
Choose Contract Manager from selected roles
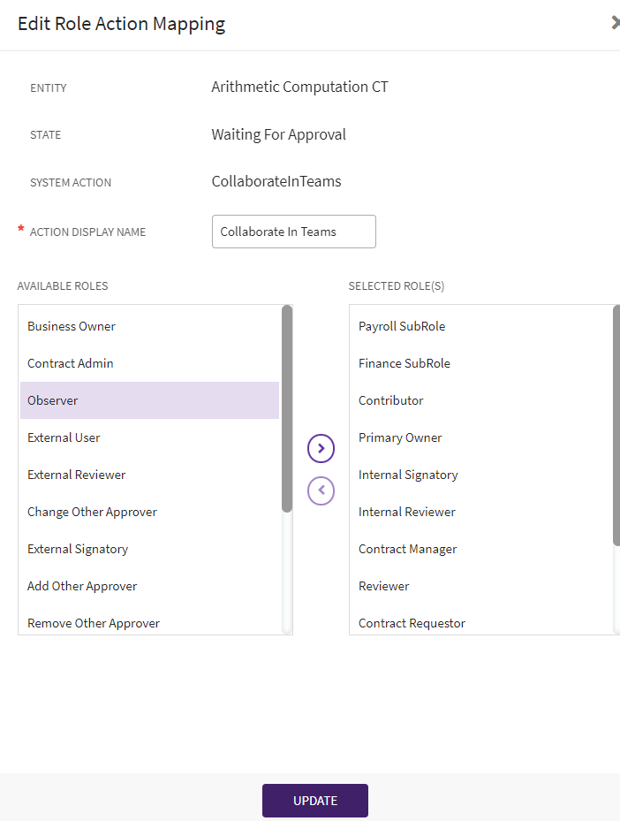click(408, 549)
